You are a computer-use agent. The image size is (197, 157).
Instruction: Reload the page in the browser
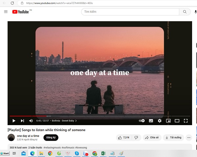[12, 3]
